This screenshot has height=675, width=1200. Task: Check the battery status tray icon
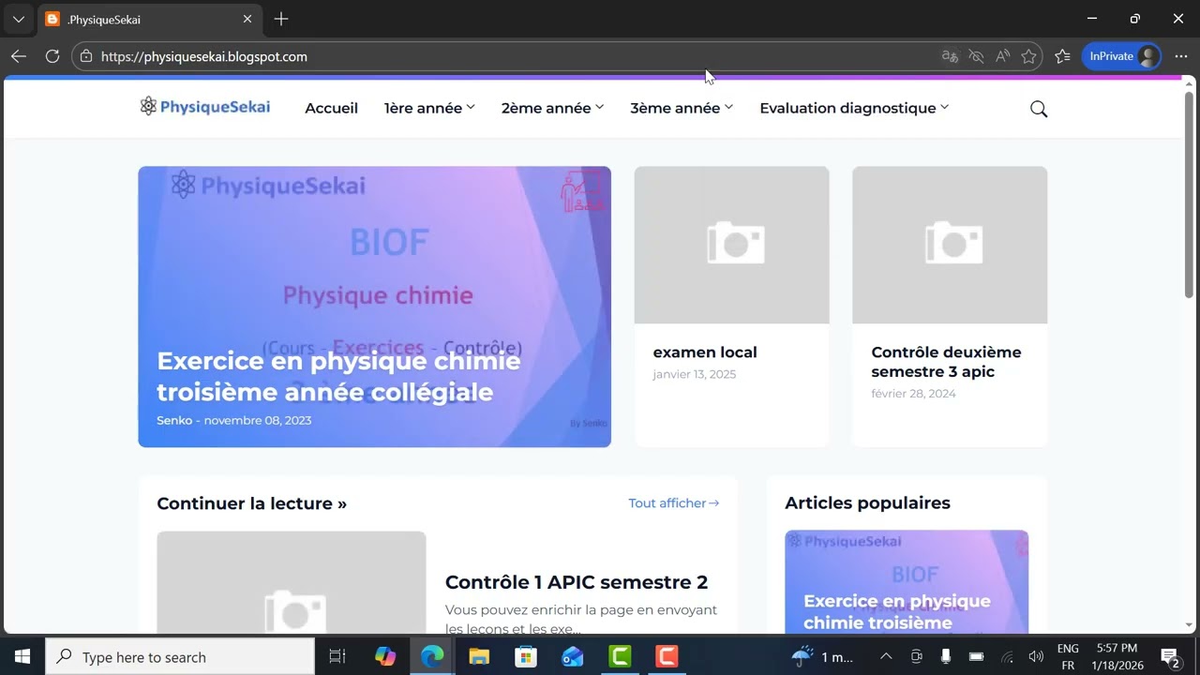[976, 657]
